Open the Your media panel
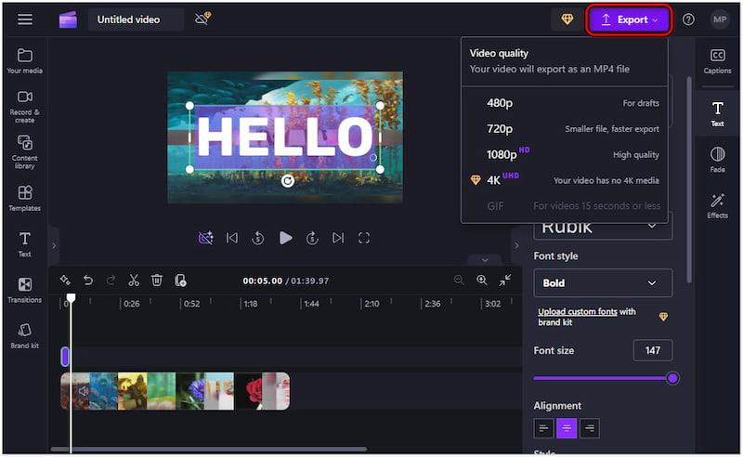 point(24,61)
